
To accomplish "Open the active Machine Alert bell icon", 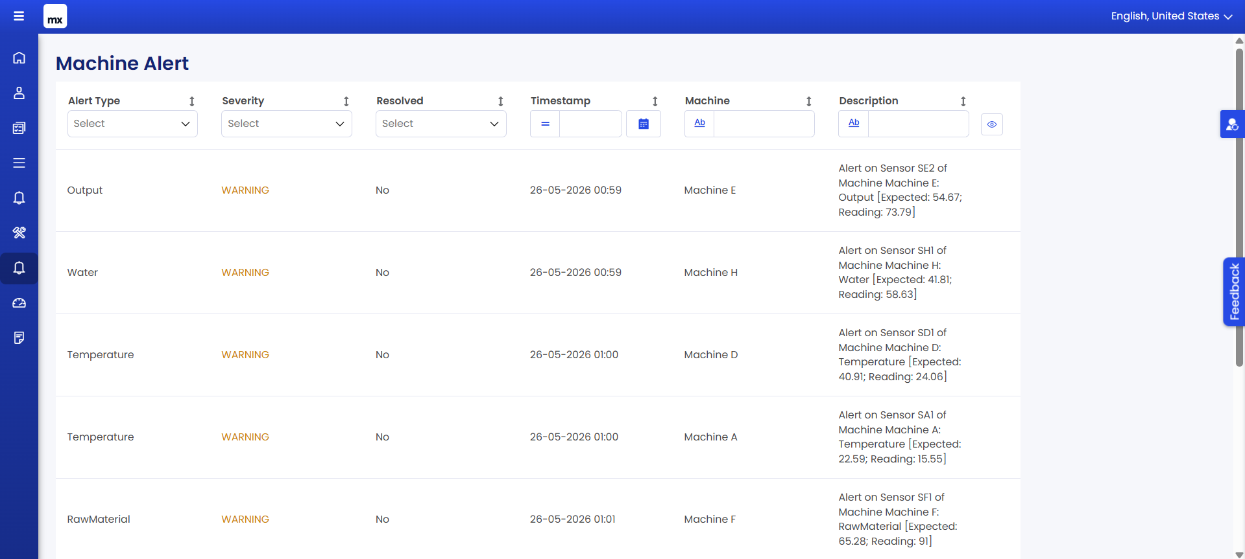I will [19, 268].
